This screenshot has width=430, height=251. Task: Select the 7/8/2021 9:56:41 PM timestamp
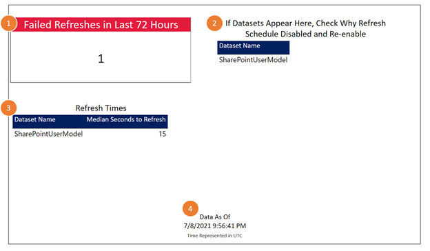click(x=215, y=226)
